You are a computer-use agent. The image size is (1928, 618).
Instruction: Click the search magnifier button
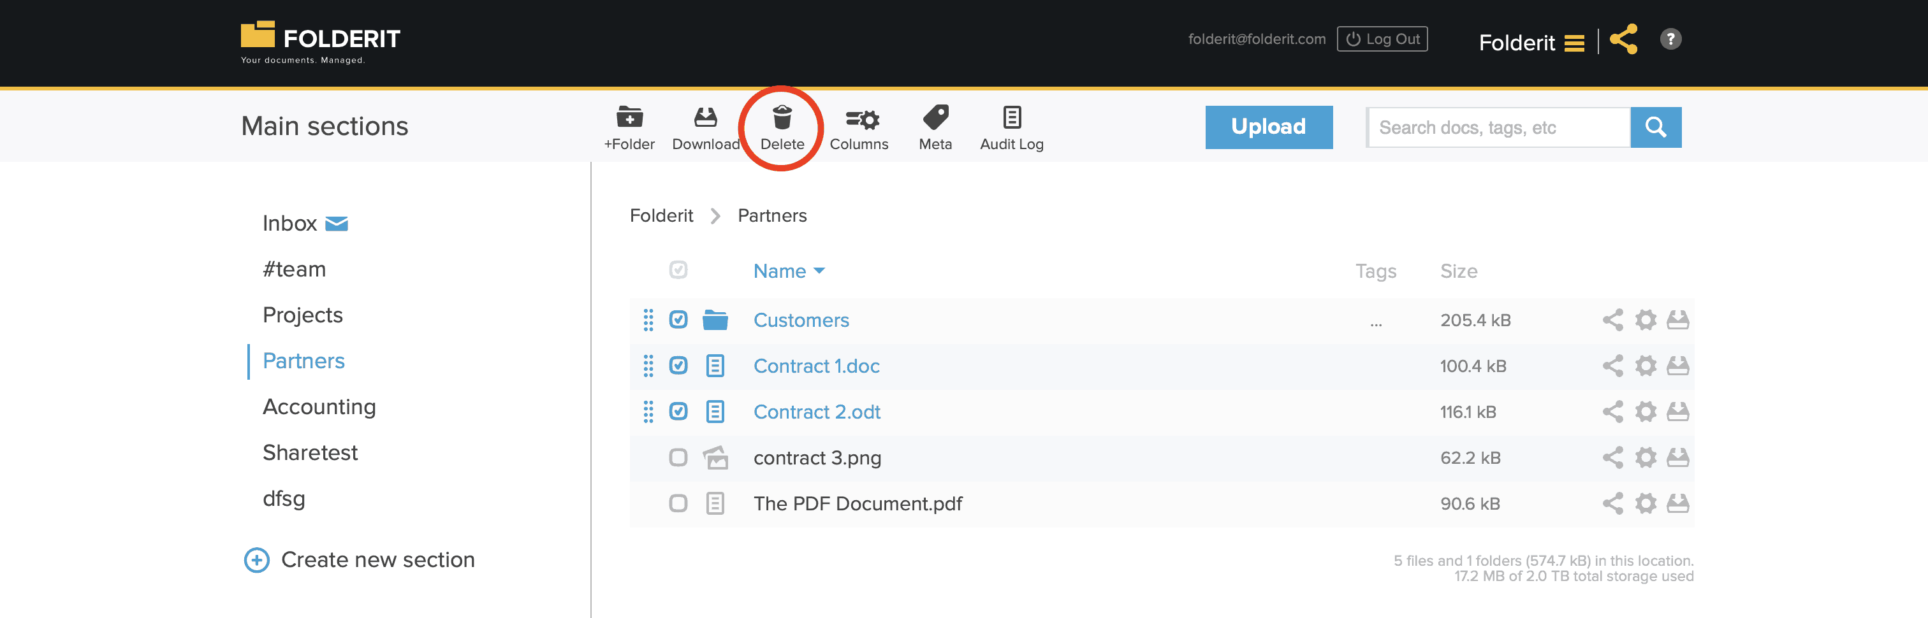coord(1656,127)
